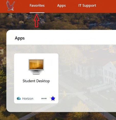The width and height of the screenshot is (116, 120).
Task: Click the Horizon label text
Action: [28, 99]
